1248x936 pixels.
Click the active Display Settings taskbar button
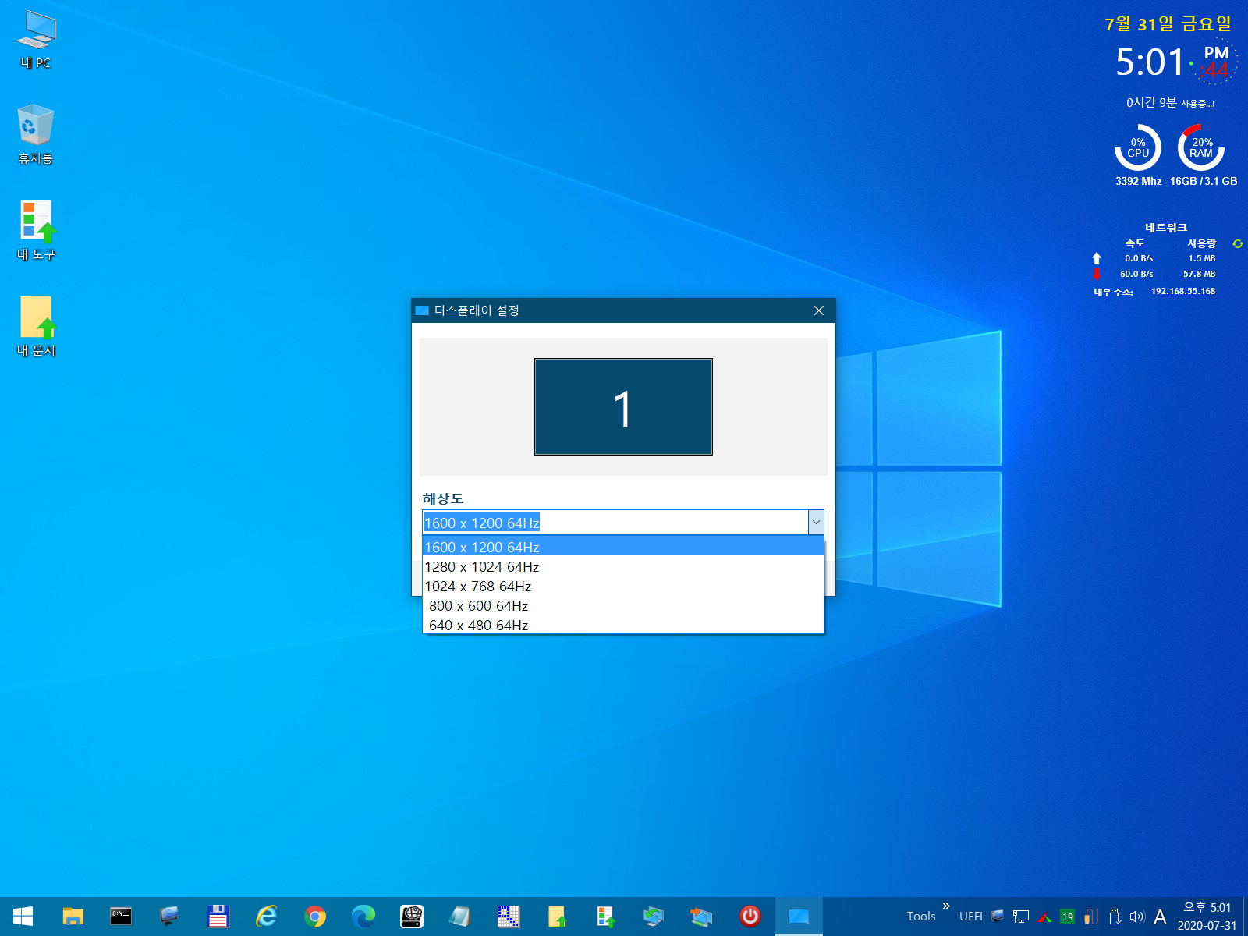(799, 916)
